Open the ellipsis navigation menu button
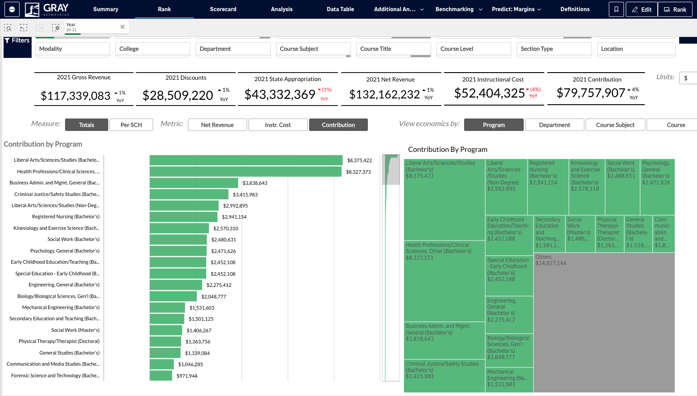 (x=12, y=9)
